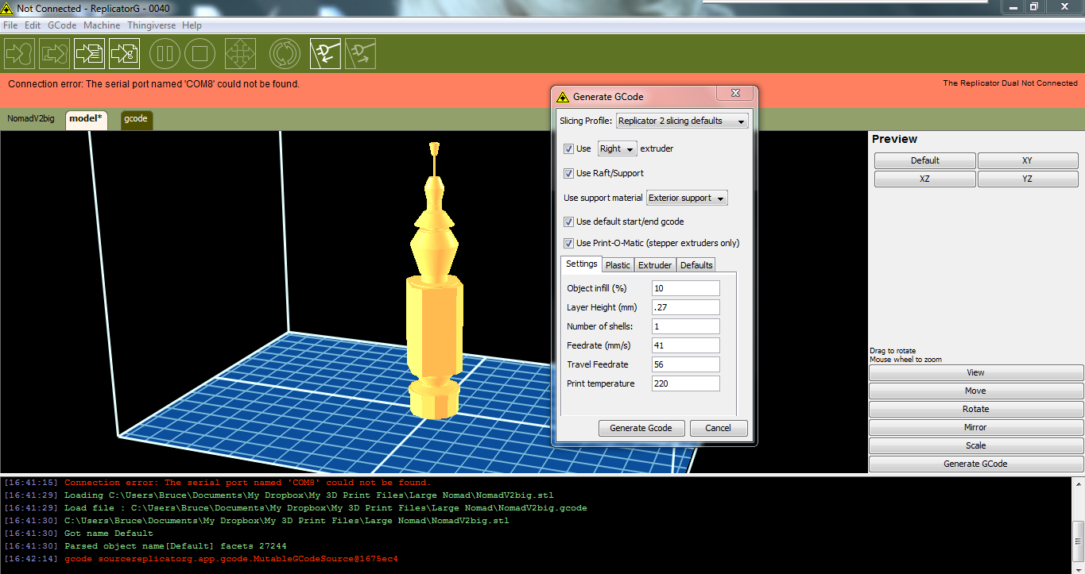The height and width of the screenshot is (574, 1085).
Task: Toggle the Use extruder checkbox
Action: (x=568, y=148)
